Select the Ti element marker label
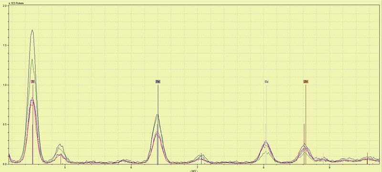Screen dimensions: 382x172 coord(32,82)
